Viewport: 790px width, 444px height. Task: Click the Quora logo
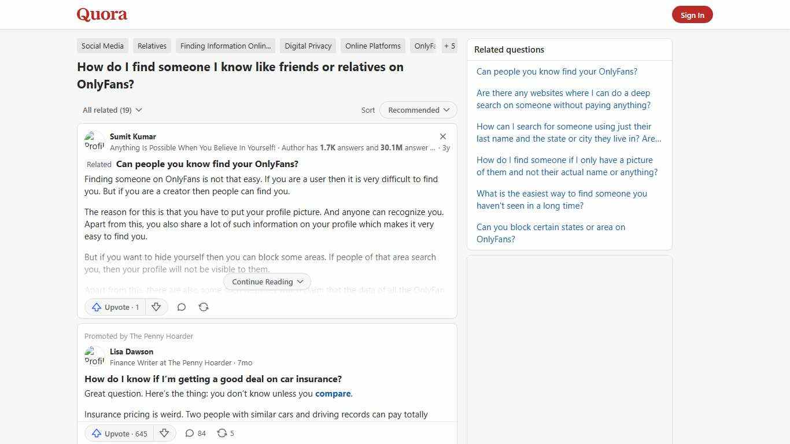tap(102, 14)
